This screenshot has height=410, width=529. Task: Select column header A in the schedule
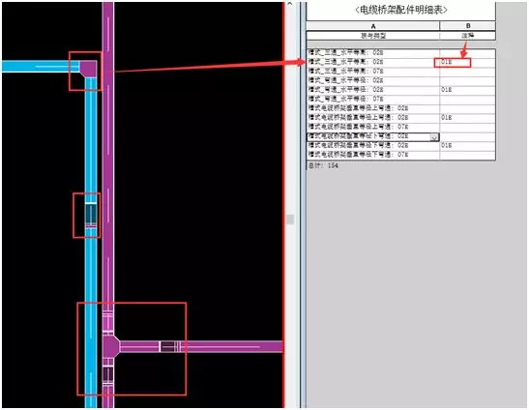(x=372, y=26)
